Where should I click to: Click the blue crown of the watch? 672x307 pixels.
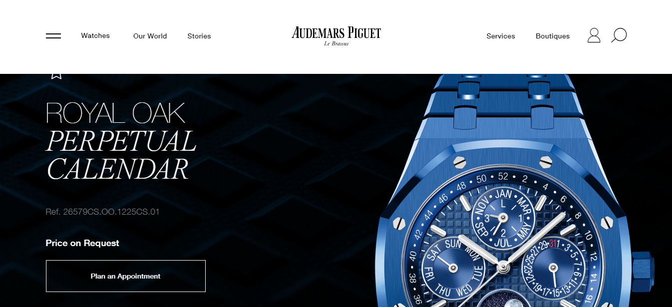click(x=643, y=272)
